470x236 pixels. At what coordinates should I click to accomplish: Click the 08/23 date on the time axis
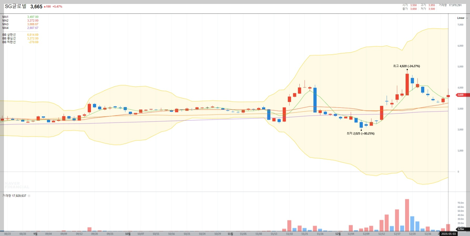point(7,234)
